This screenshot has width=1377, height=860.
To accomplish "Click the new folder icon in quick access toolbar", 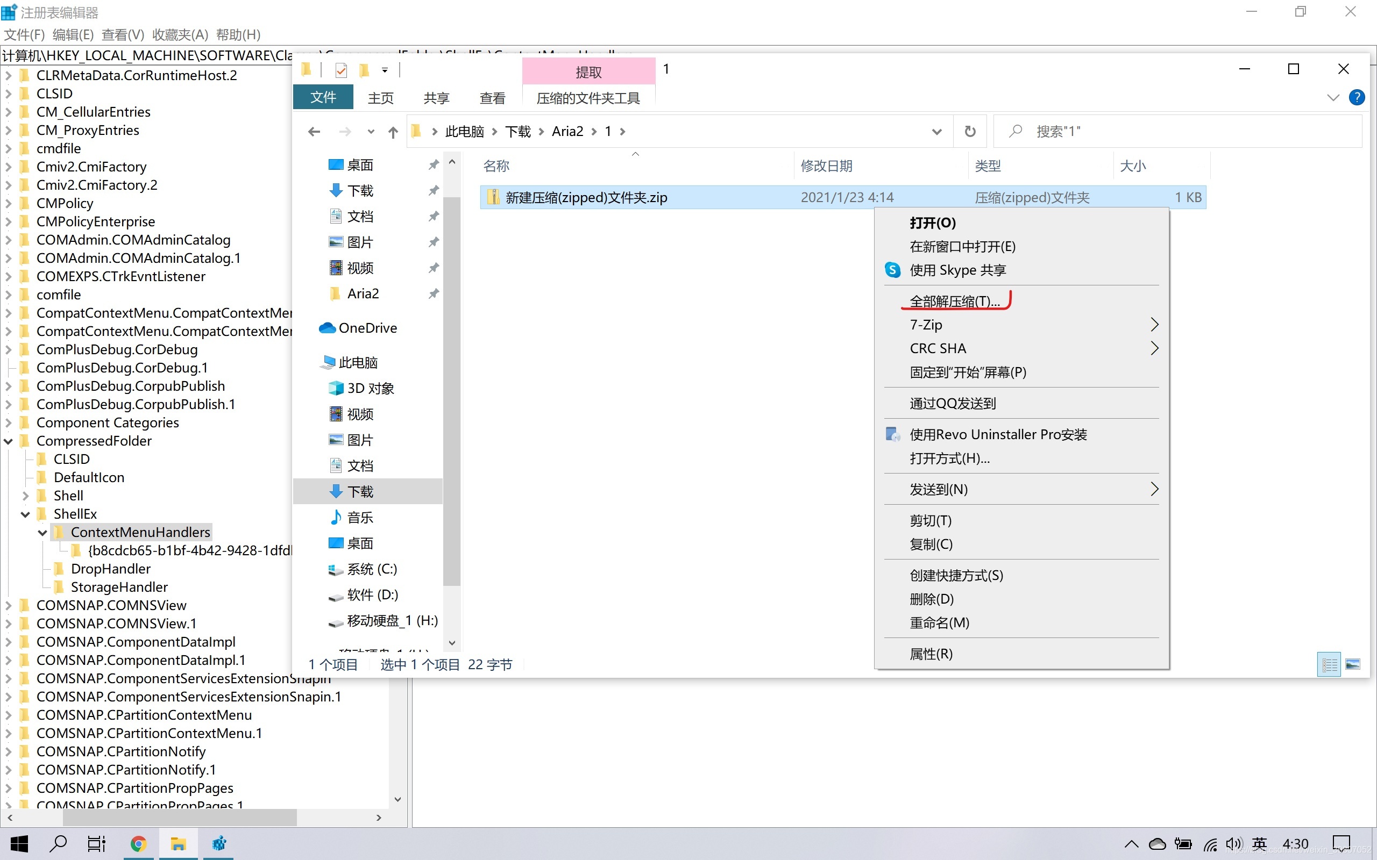I will coord(364,70).
